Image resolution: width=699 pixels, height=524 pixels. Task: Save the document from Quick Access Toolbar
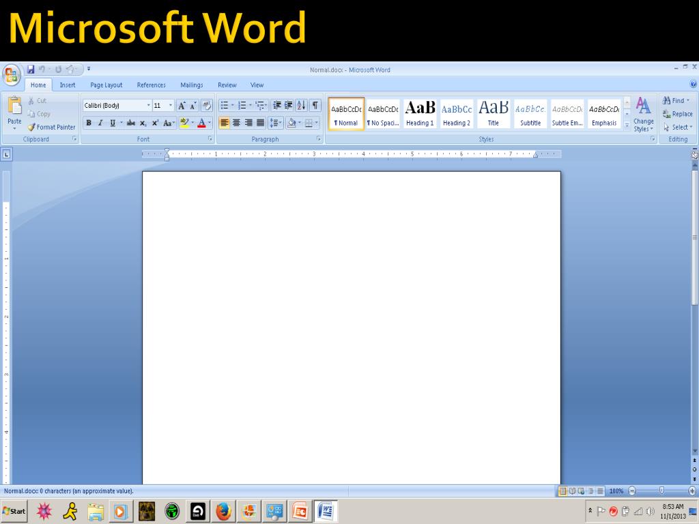click(31, 69)
